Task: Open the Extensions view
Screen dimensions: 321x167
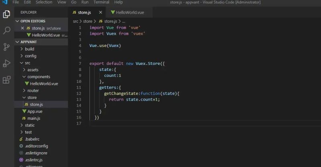Action: click(x=6, y=80)
